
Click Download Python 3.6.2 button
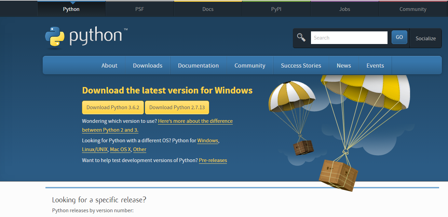coord(113,107)
